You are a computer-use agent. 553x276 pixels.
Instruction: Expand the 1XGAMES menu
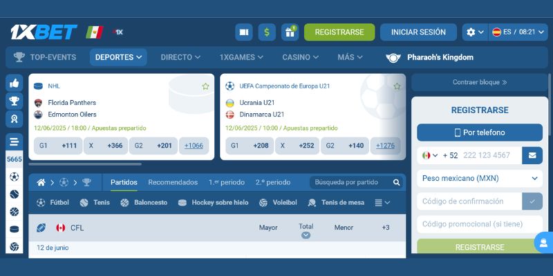click(241, 57)
